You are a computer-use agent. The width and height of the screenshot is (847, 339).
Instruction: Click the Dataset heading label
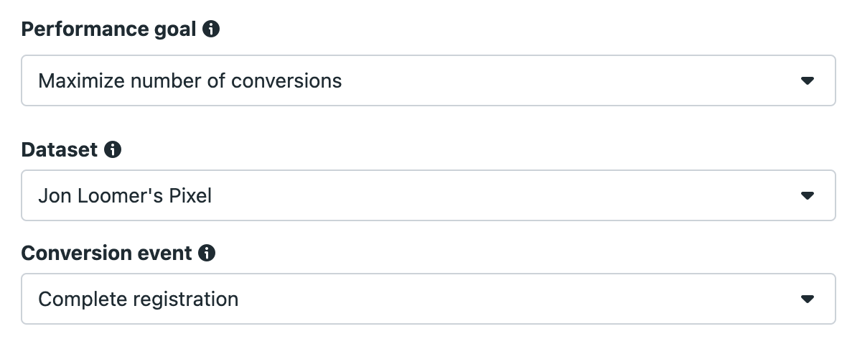[x=60, y=149]
